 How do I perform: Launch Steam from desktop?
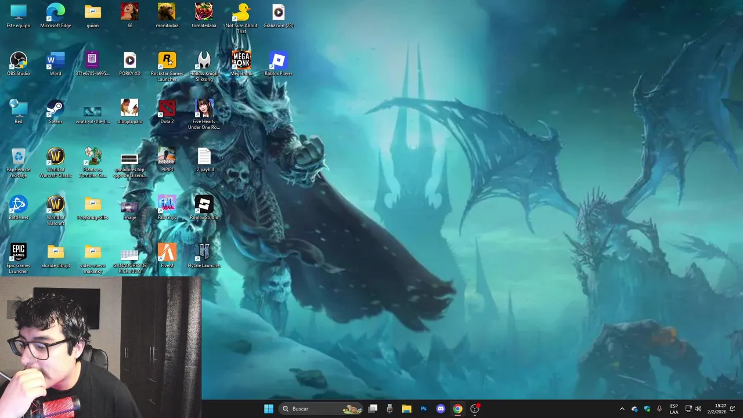click(56, 111)
